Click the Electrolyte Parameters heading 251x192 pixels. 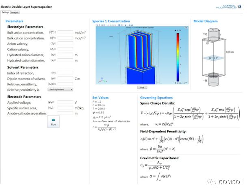25,27
